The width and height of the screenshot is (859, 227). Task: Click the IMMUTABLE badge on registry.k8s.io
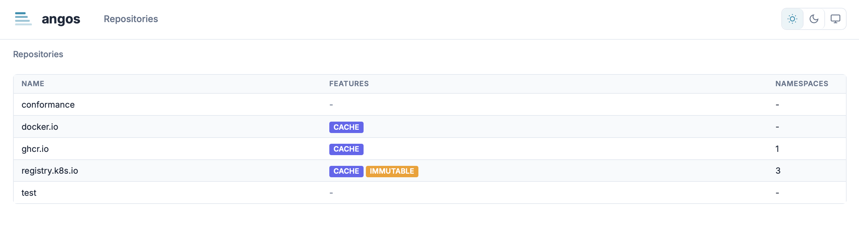pyautogui.click(x=392, y=171)
